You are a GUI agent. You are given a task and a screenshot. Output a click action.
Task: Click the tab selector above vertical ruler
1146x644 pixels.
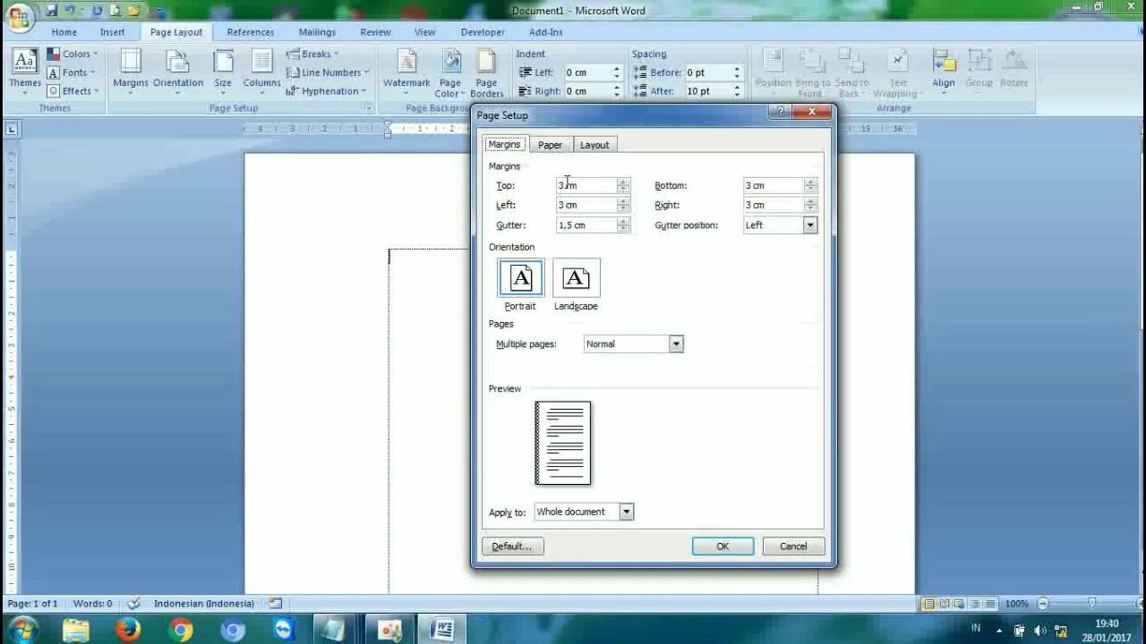pyautogui.click(x=12, y=129)
